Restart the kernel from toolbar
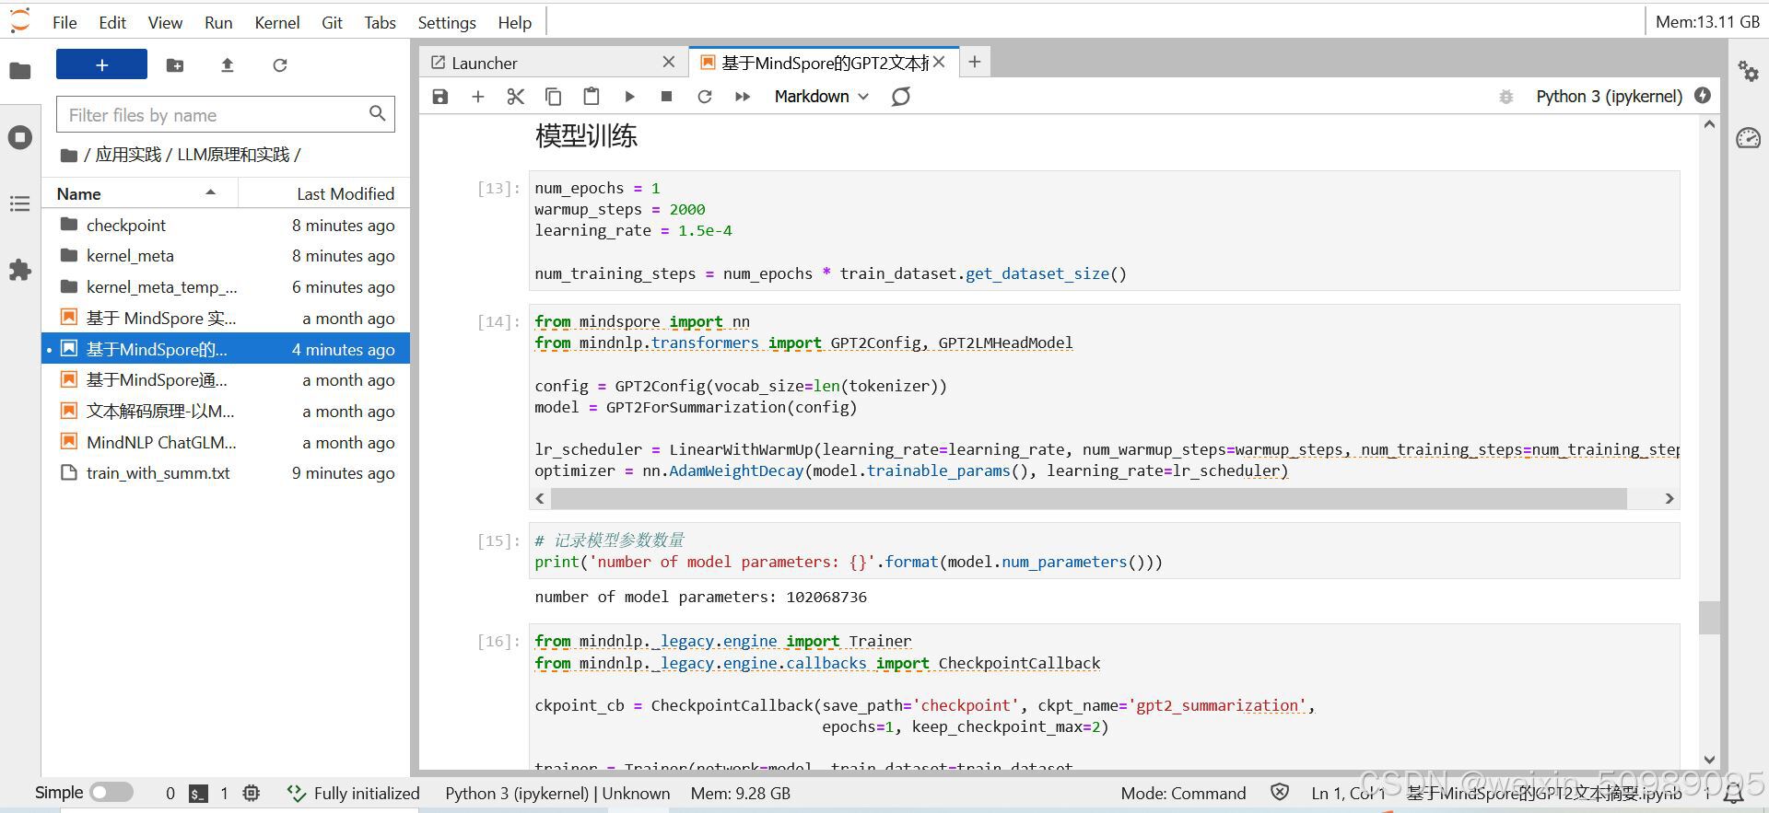The image size is (1769, 813). pyautogui.click(x=705, y=97)
